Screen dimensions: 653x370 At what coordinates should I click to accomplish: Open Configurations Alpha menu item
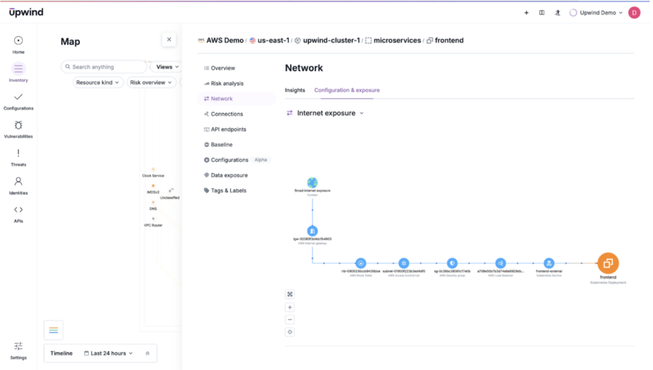click(x=237, y=160)
